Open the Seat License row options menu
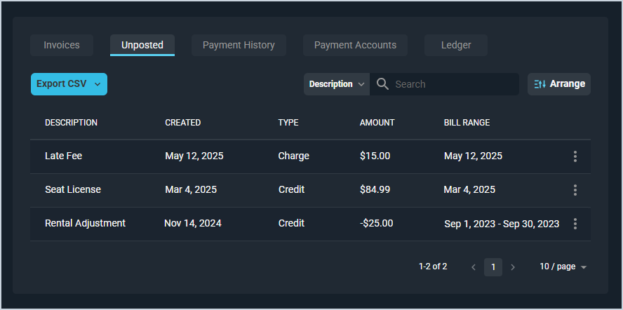 (x=575, y=190)
